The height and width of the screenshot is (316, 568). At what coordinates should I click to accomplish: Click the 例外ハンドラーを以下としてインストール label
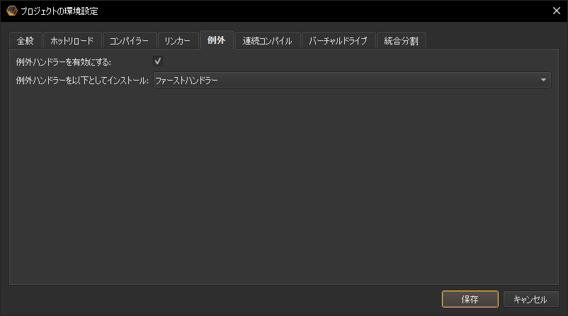tap(82, 81)
